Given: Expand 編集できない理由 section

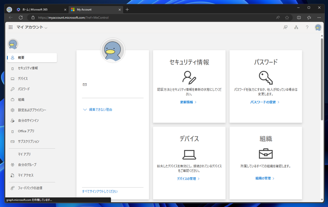Looking at the screenshot, I should pyautogui.click(x=98, y=110).
